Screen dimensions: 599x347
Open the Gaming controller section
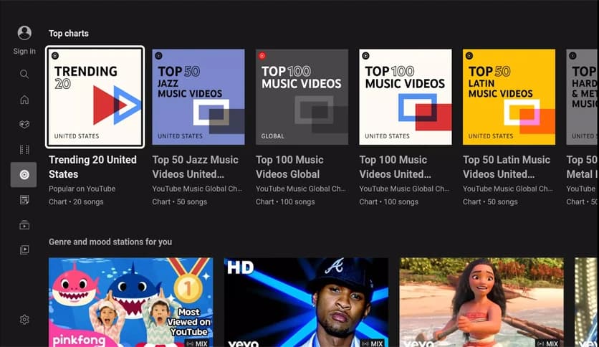tap(24, 125)
